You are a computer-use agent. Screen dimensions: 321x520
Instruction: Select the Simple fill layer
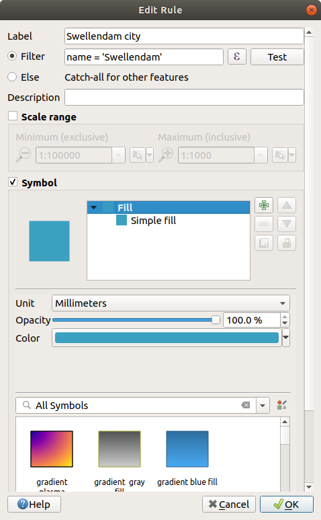click(x=153, y=221)
